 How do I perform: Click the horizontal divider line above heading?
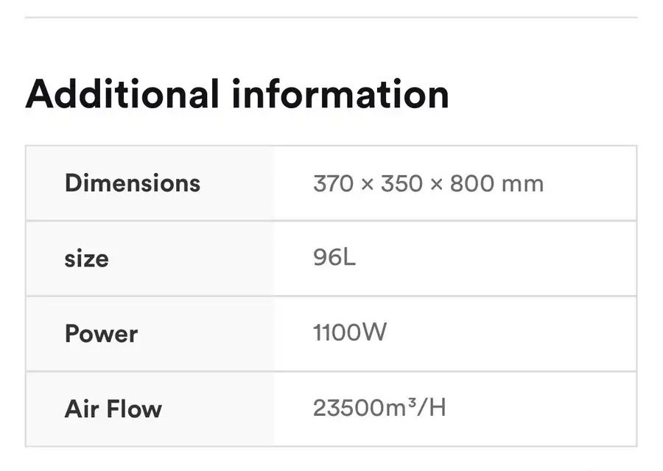[331, 17]
